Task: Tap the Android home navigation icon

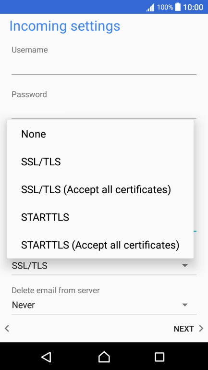Action: [104, 357]
